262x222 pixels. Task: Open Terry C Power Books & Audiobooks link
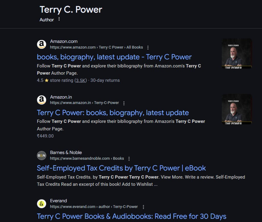coord(131,216)
